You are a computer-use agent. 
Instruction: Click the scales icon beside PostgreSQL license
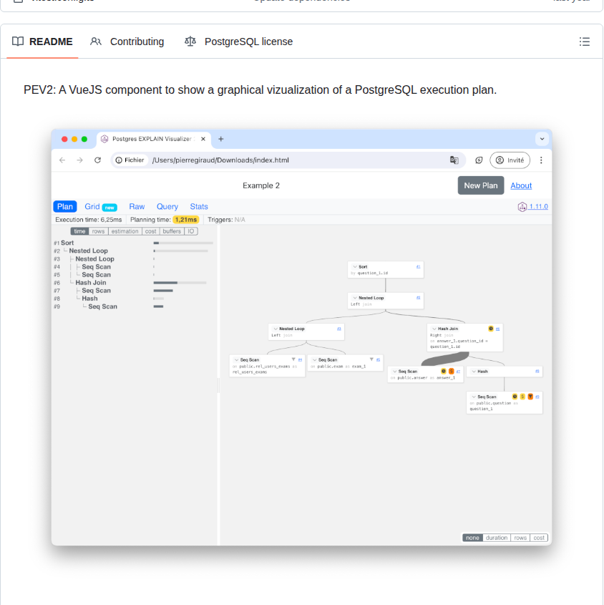coord(190,42)
